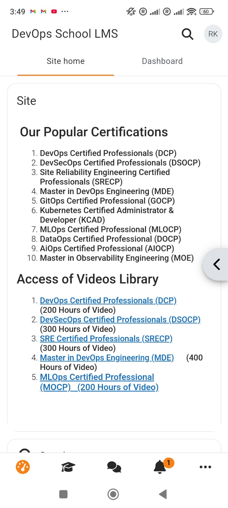
Task: Open DevSecOps Certified Professionals (DSOCP) link
Action: click(x=120, y=319)
